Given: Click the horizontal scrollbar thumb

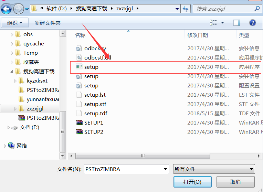Looking at the screenshot, I should coord(143,156).
